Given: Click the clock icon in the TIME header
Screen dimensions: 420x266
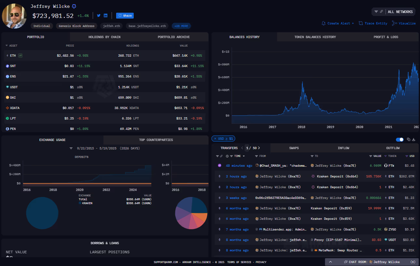Looking at the screenshot, I should click(x=227, y=156).
